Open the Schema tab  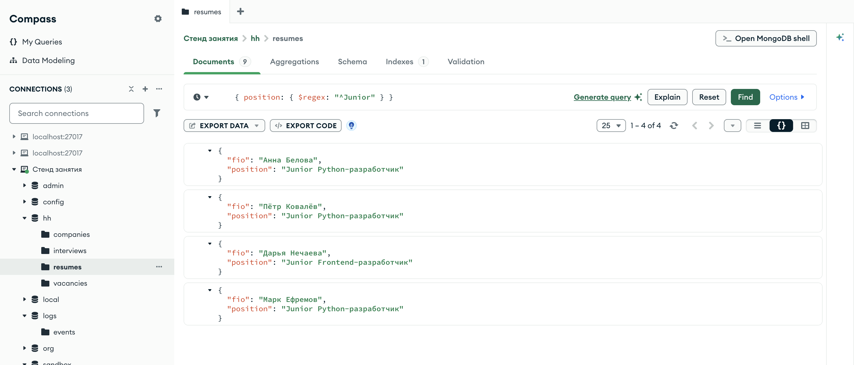click(x=352, y=62)
